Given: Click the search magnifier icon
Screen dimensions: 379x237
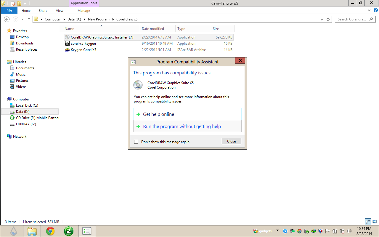Looking at the screenshot, I should 371,19.
